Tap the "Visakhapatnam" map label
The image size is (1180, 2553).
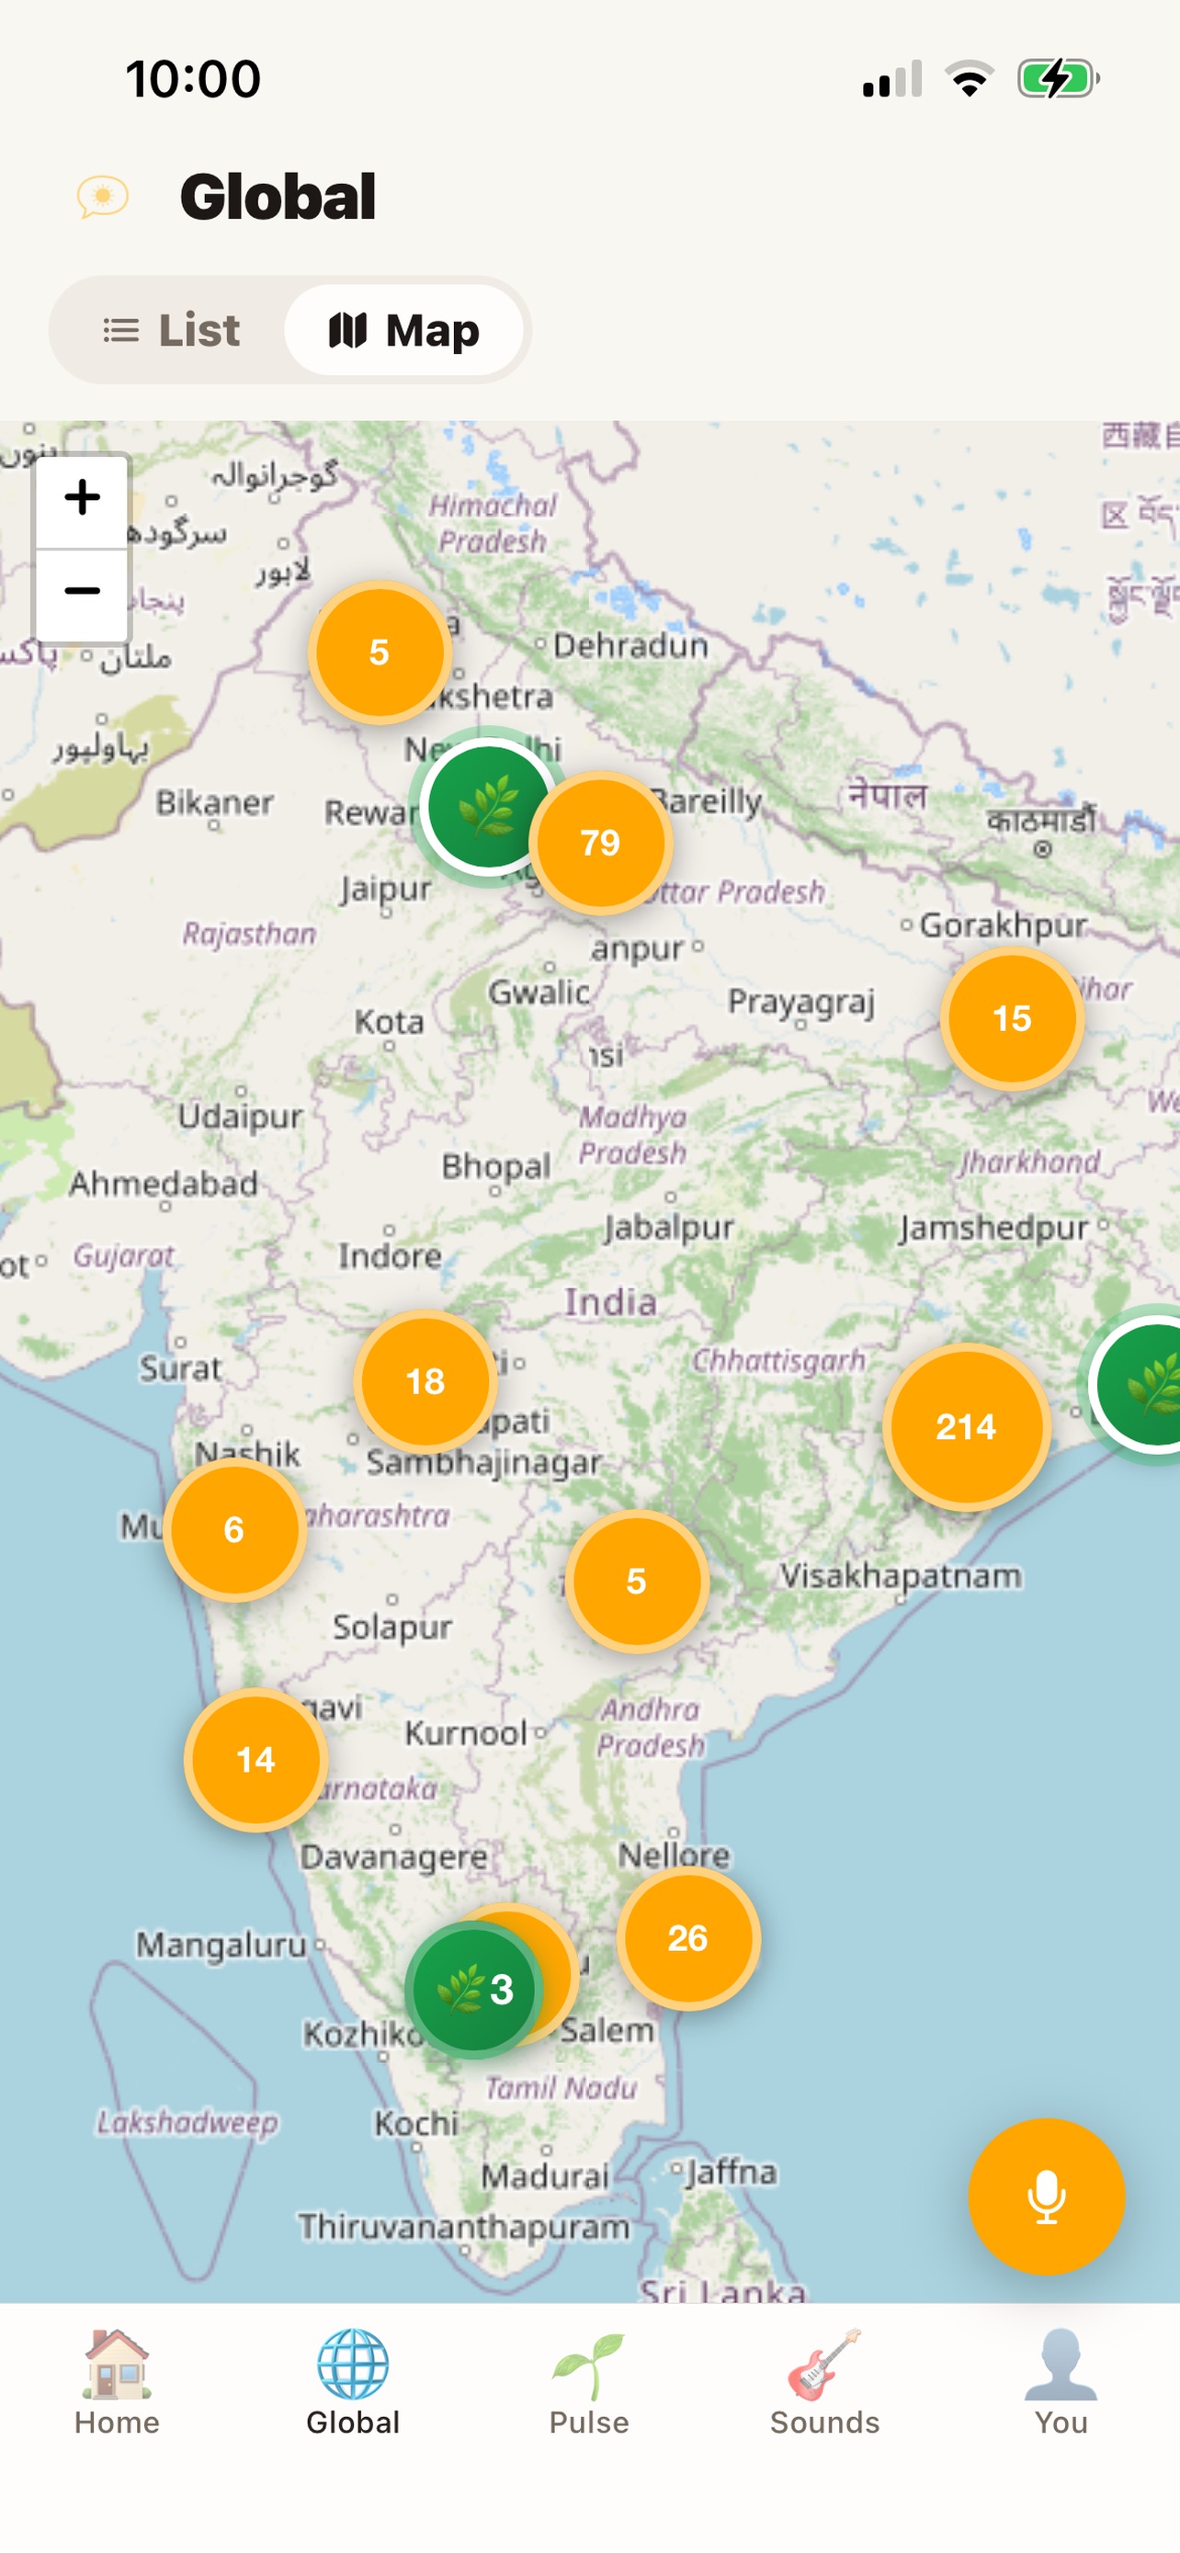pos(900,1575)
